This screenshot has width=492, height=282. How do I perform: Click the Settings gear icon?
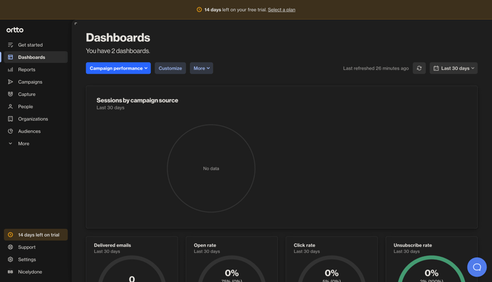point(10,259)
